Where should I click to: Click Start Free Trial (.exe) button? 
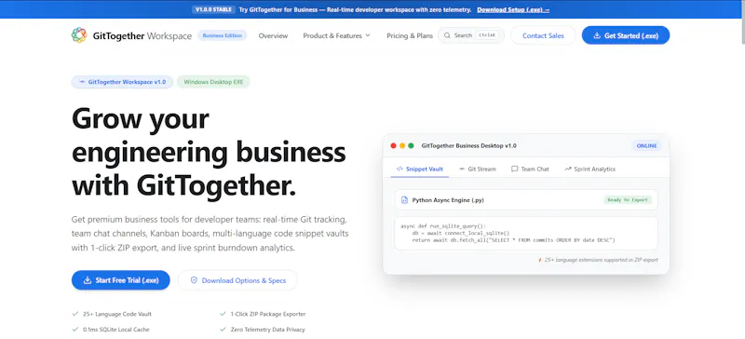(121, 280)
